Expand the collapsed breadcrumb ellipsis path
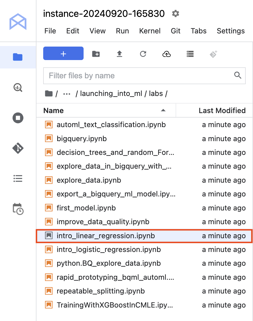253x321 pixels. (x=67, y=94)
